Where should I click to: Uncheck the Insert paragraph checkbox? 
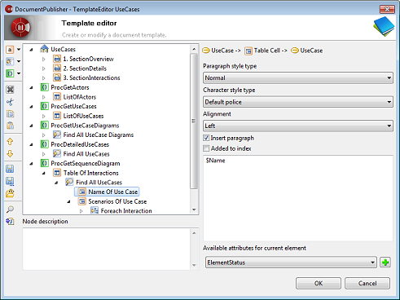[x=206, y=138]
